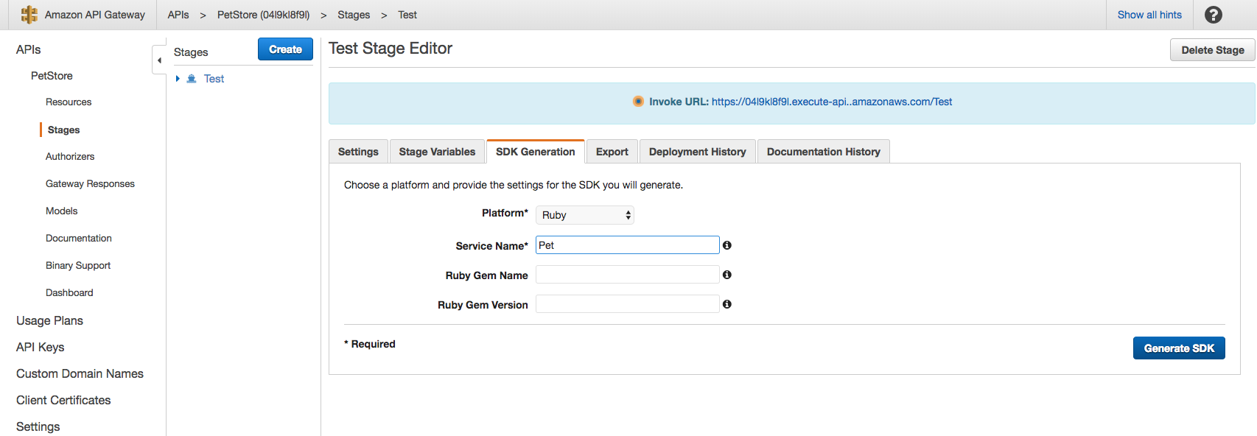Click the info icon next to Service Name
This screenshot has height=436, width=1257.
click(727, 245)
